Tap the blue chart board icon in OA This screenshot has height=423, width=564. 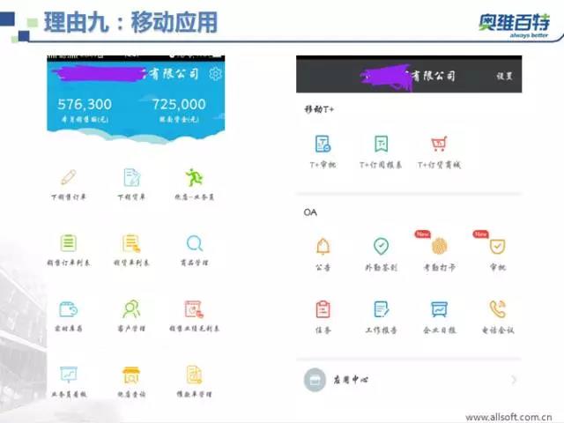440,309
